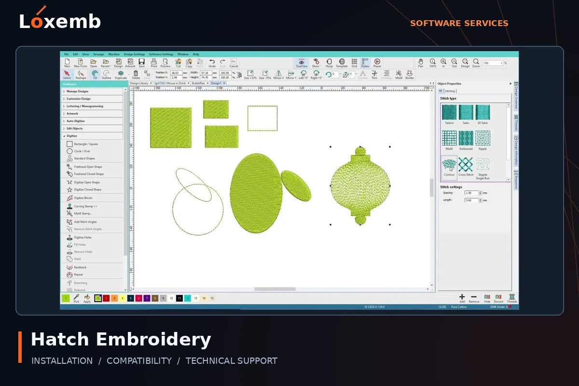The image size is (579, 386).
Task: Toggle TrueView display
Action: tap(302, 63)
